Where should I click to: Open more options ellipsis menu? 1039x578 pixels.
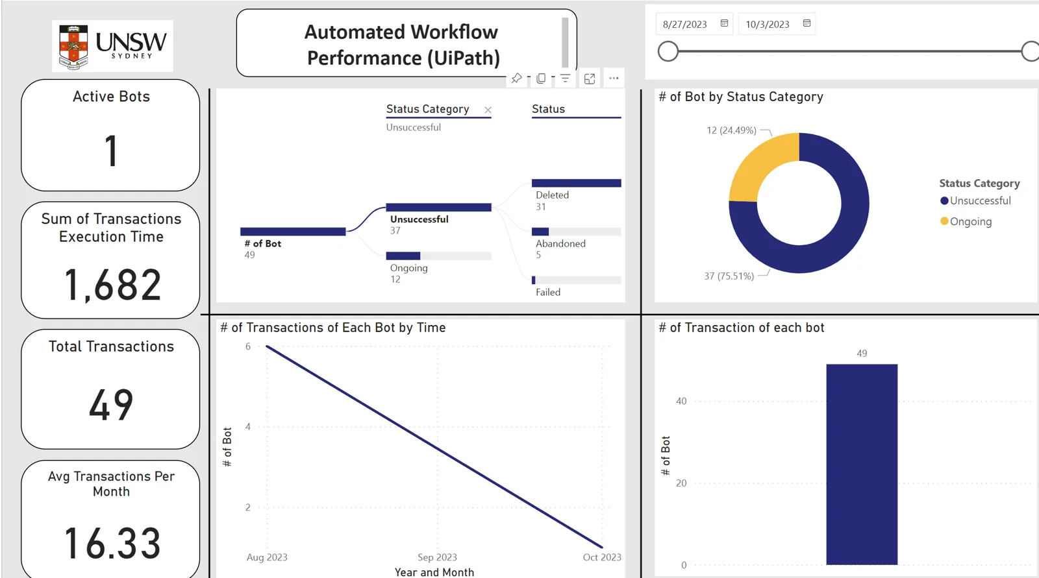[x=614, y=78]
